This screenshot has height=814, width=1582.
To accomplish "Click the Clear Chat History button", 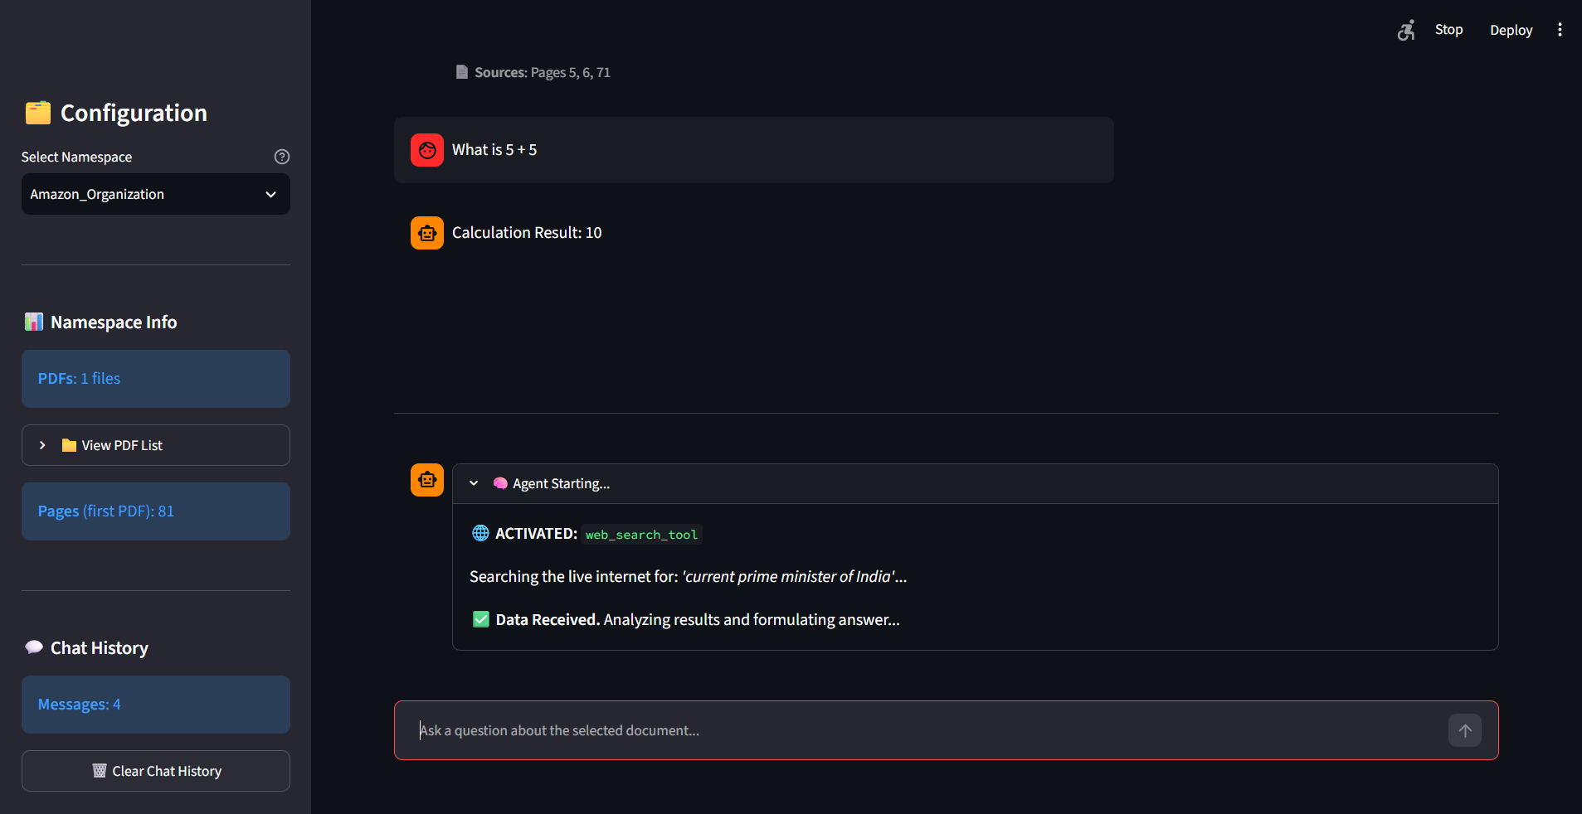I will [156, 771].
